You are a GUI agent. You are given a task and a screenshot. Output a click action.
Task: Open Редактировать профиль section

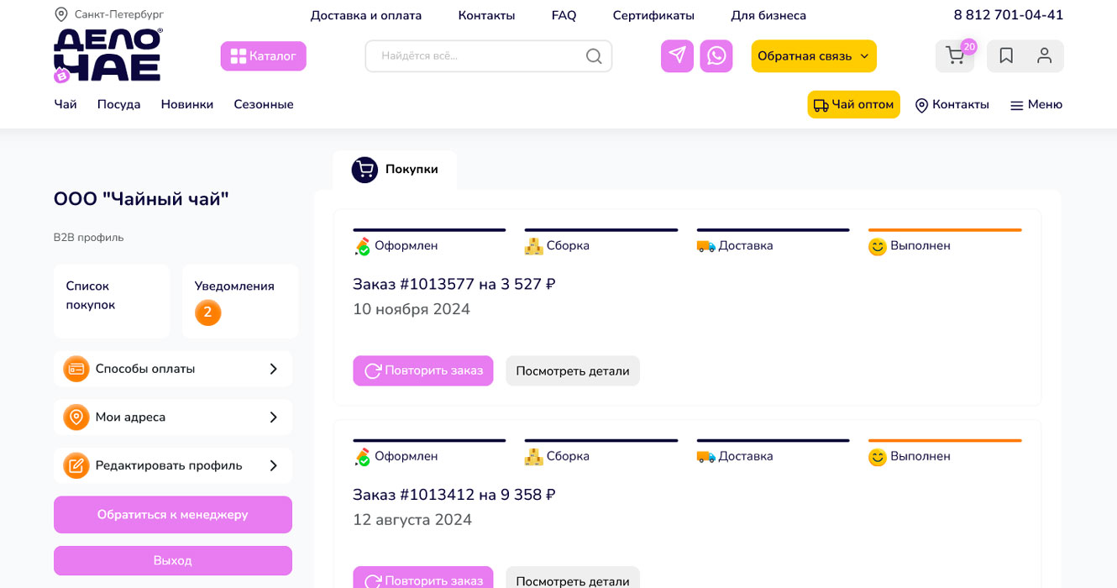(173, 465)
